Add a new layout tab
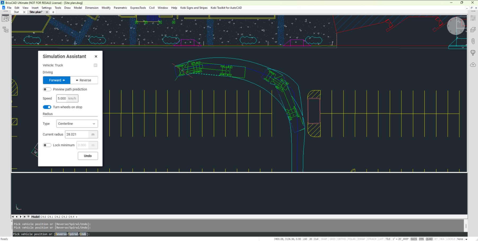Screen dimensions: 478x241 tap(77, 217)
